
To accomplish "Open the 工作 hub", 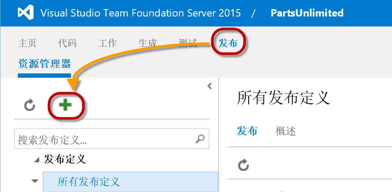I will click(x=108, y=43).
